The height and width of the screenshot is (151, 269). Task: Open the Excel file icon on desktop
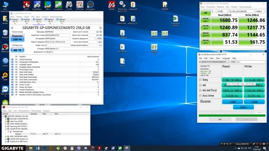[x=176, y=21]
